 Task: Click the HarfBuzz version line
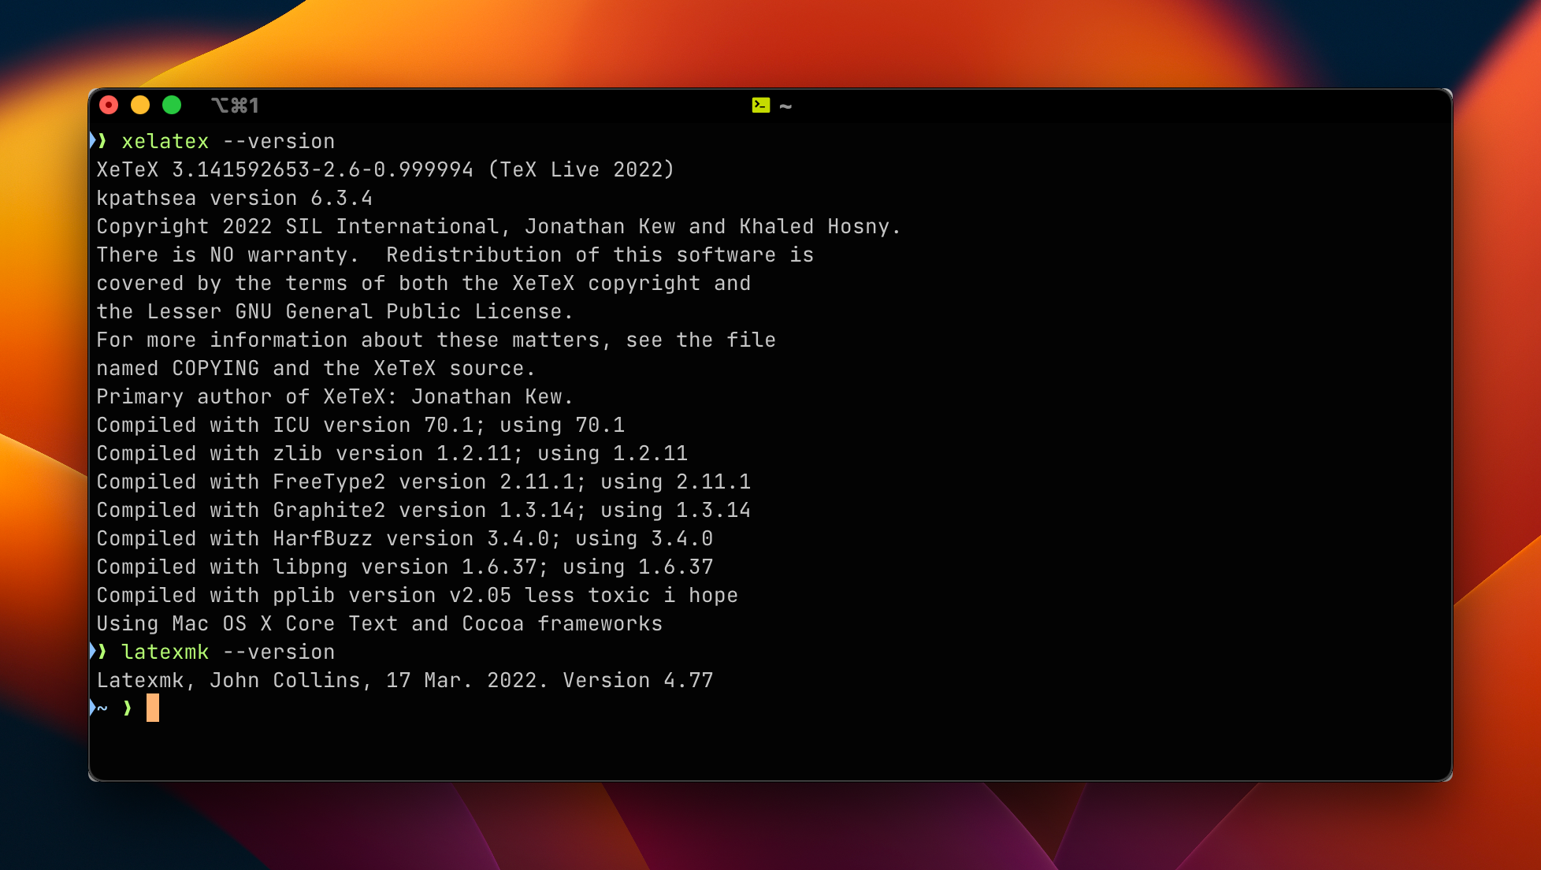(404, 538)
